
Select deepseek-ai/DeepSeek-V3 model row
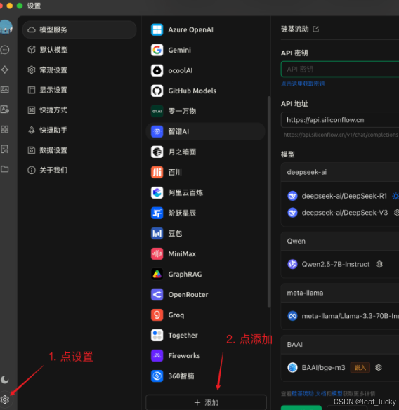pyautogui.click(x=343, y=213)
